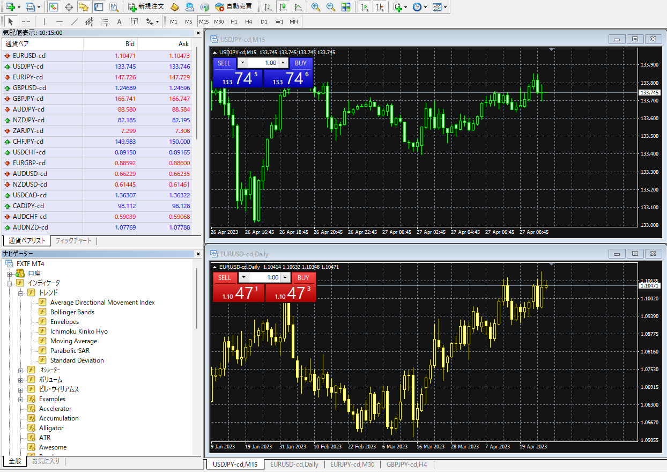
Task: Click SELL on the EURUSD chart
Action: coord(225,277)
